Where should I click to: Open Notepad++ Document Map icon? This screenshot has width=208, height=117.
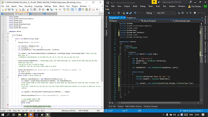click(x=86, y=10)
